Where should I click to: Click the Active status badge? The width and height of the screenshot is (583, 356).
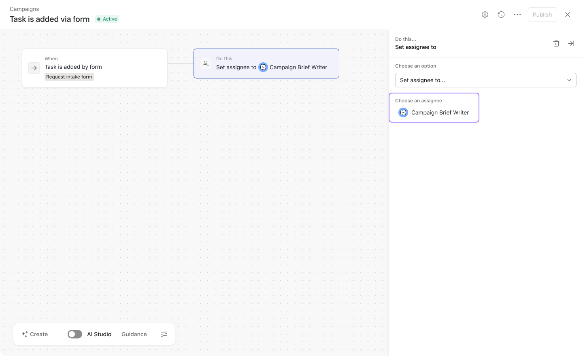tap(107, 19)
